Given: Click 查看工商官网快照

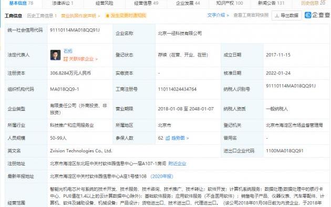Looking at the screenshot, I should 251,15.
